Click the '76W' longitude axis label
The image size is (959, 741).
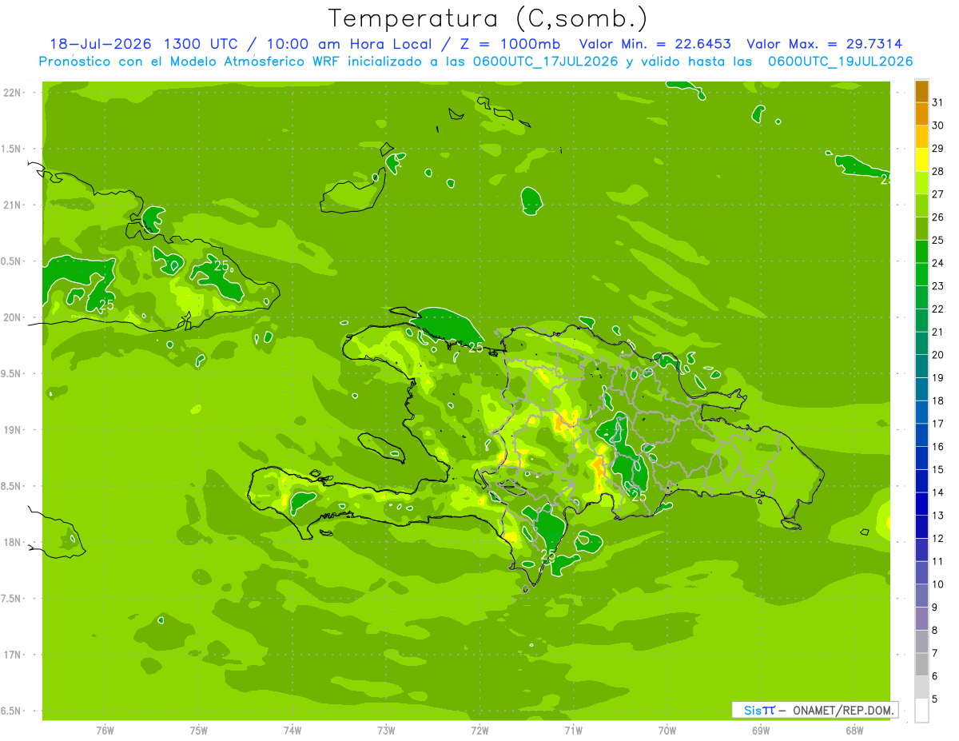click(x=105, y=731)
